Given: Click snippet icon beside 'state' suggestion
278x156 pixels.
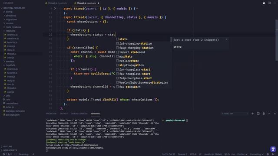Looking at the screenshot, I should click(x=117, y=39).
